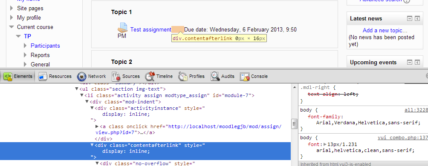
Task: Click the Topic 2 heading
Action: [121, 62]
